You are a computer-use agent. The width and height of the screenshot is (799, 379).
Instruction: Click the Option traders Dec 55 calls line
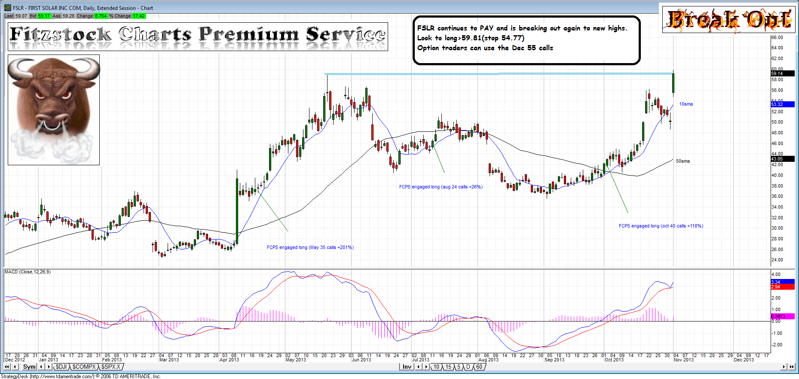click(x=485, y=48)
